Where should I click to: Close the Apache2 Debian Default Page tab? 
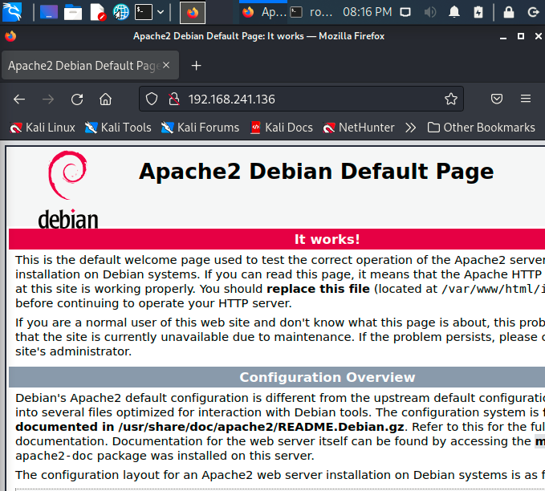166,65
